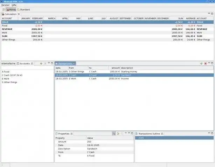Select the Income transaction row
This screenshot has width=215, height=167.
click(134, 79)
